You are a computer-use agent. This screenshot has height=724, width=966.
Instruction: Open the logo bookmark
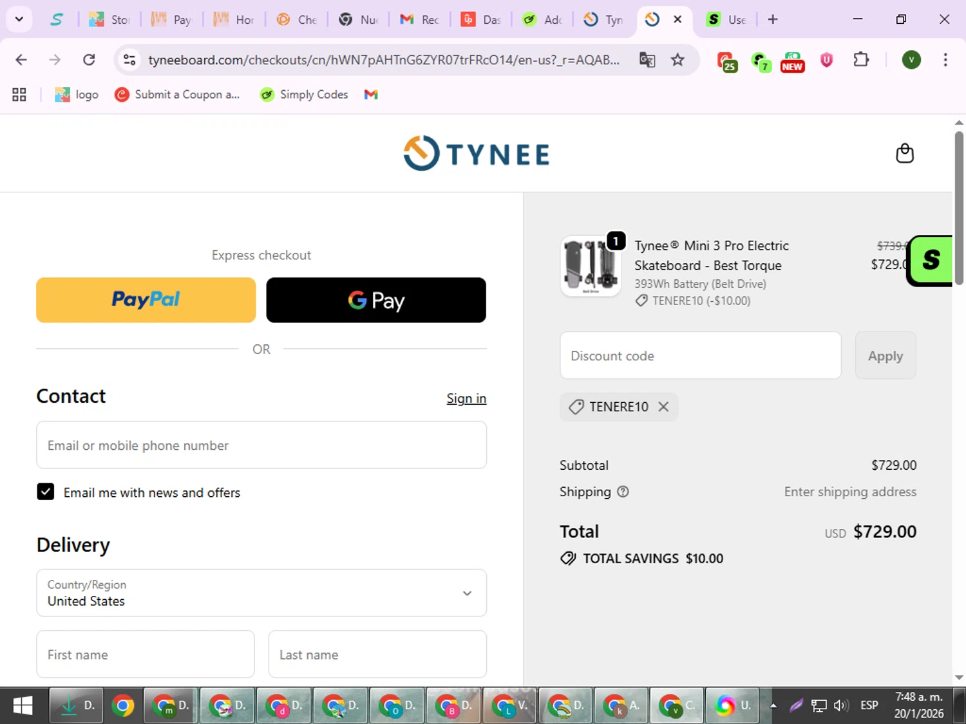click(77, 95)
